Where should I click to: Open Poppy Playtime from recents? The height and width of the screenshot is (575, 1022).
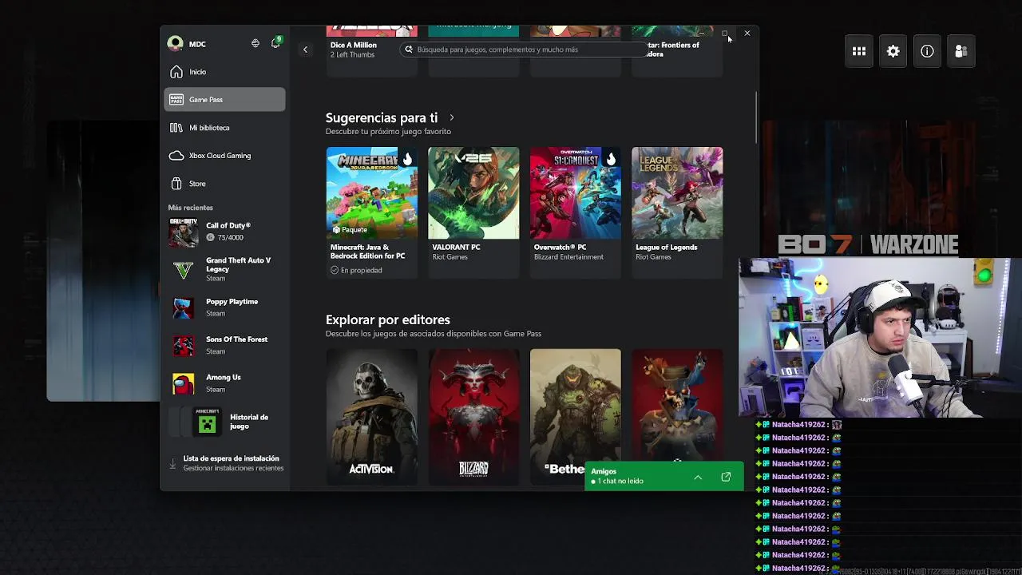[x=224, y=307]
